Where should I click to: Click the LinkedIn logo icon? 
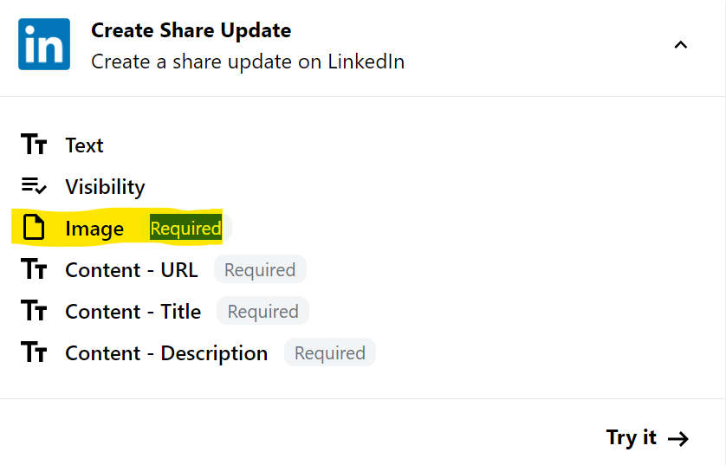(x=44, y=44)
